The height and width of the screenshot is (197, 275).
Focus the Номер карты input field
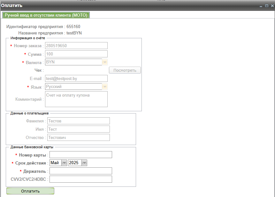pyautogui.click(x=80, y=155)
